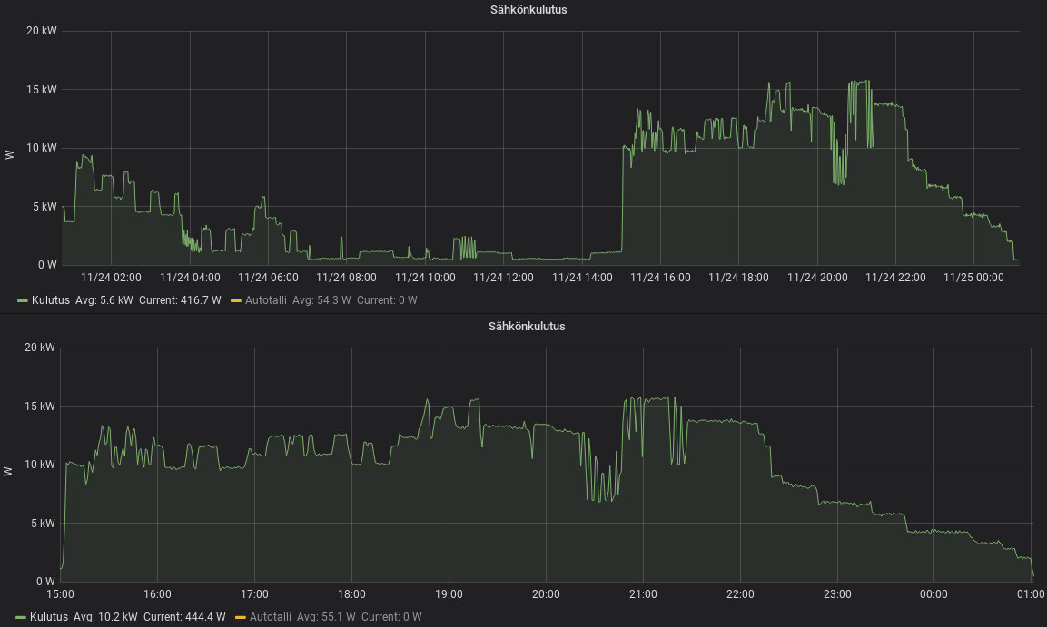1047x627 pixels.
Task: Click the '19:00' time axis label
Action: [449, 594]
